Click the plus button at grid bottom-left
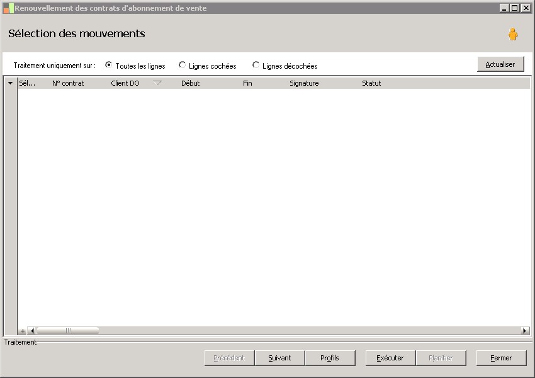 point(23,331)
